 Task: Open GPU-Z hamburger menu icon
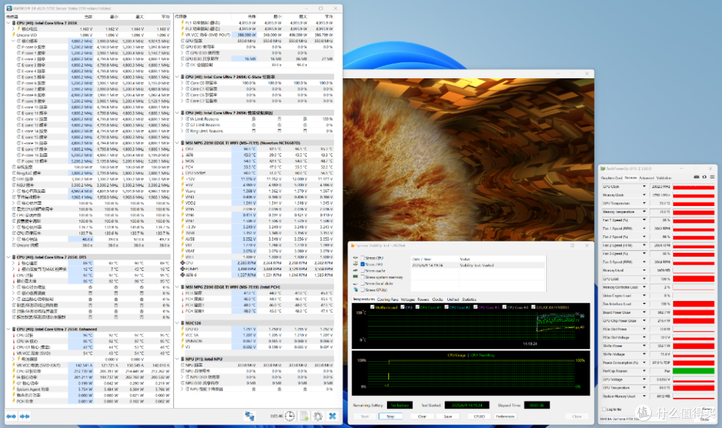tap(712, 177)
